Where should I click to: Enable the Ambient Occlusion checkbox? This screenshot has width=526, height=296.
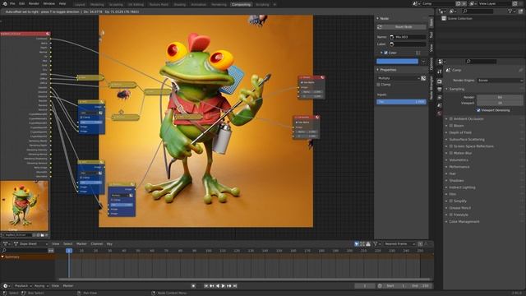point(451,118)
